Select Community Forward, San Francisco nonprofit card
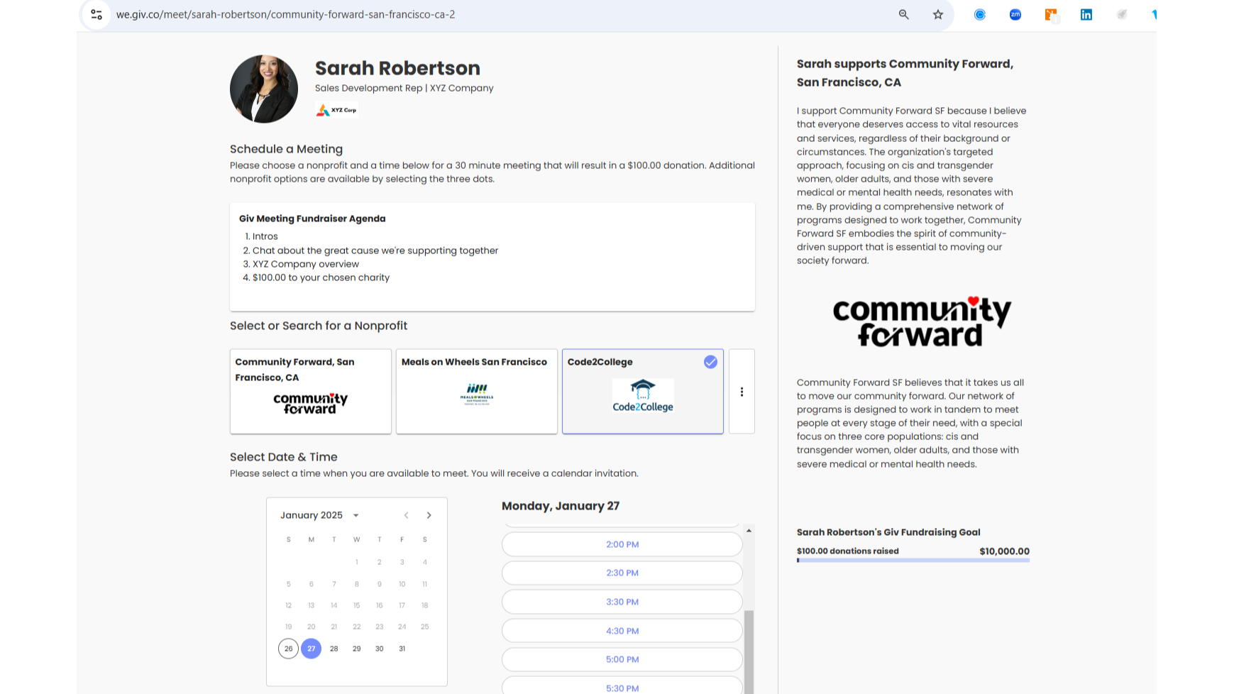 (310, 391)
